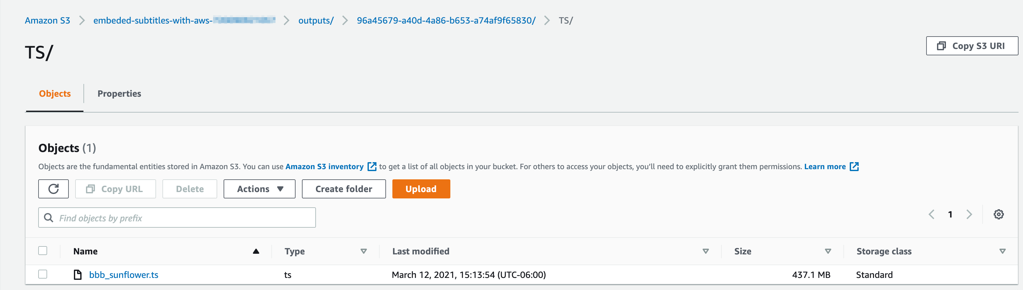The height and width of the screenshot is (290, 1023).
Task: Sort by the Type column arrow
Action: pos(363,252)
